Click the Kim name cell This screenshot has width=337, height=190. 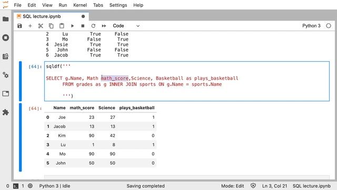[62, 136]
